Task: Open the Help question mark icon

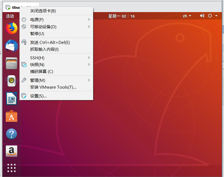Action: click(x=12, y=134)
